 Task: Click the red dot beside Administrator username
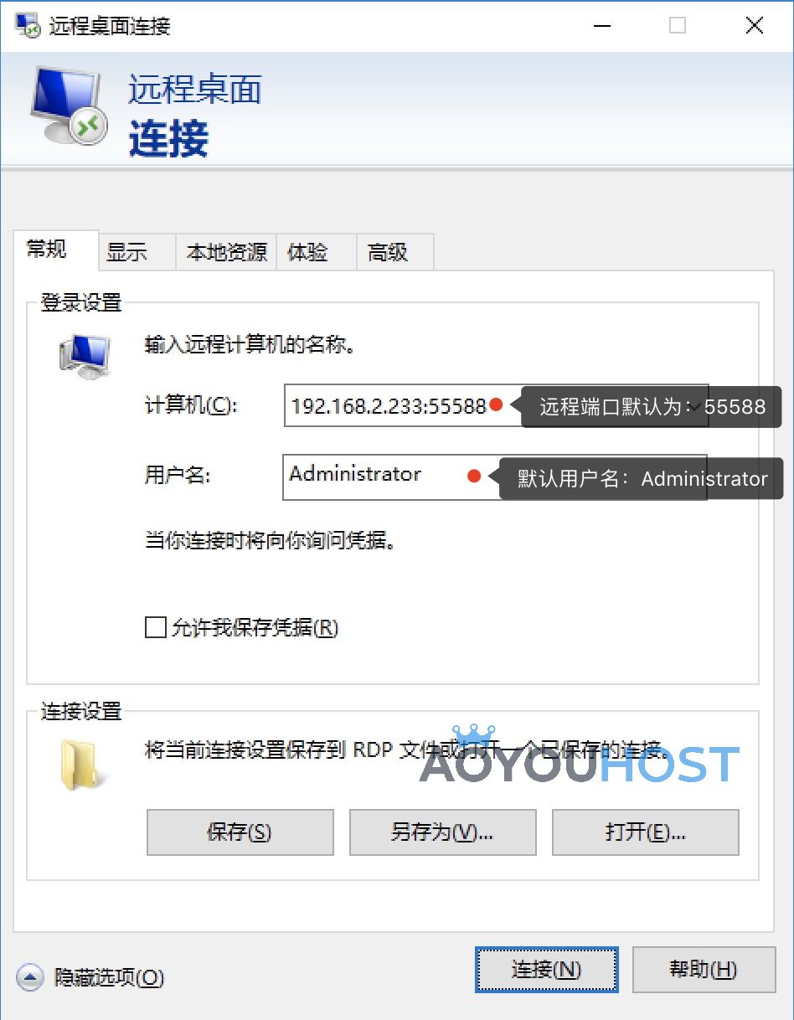coord(474,477)
